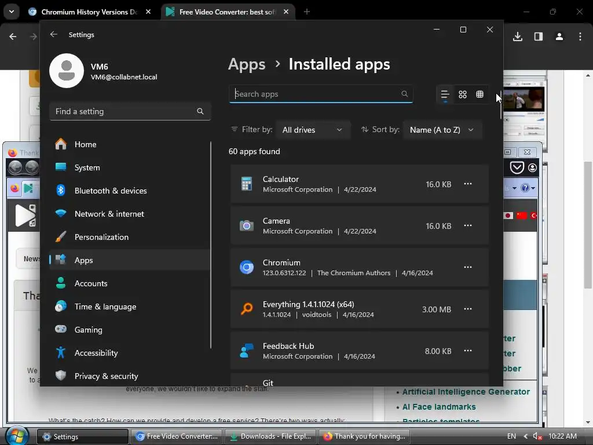593x445 pixels.
Task: Open AI Face landmarks link
Action: pyautogui.click(x=439, y=407)
